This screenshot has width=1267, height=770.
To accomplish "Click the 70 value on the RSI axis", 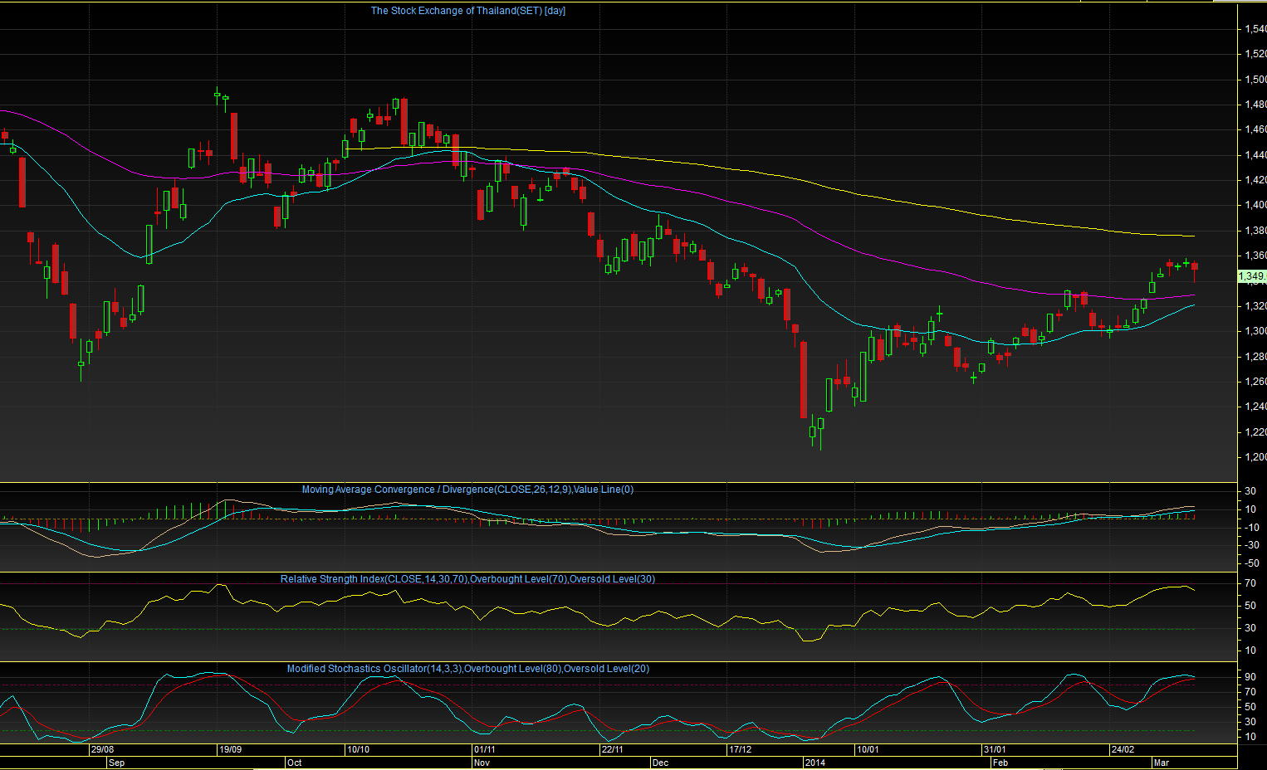I will tap(1250, 583).
